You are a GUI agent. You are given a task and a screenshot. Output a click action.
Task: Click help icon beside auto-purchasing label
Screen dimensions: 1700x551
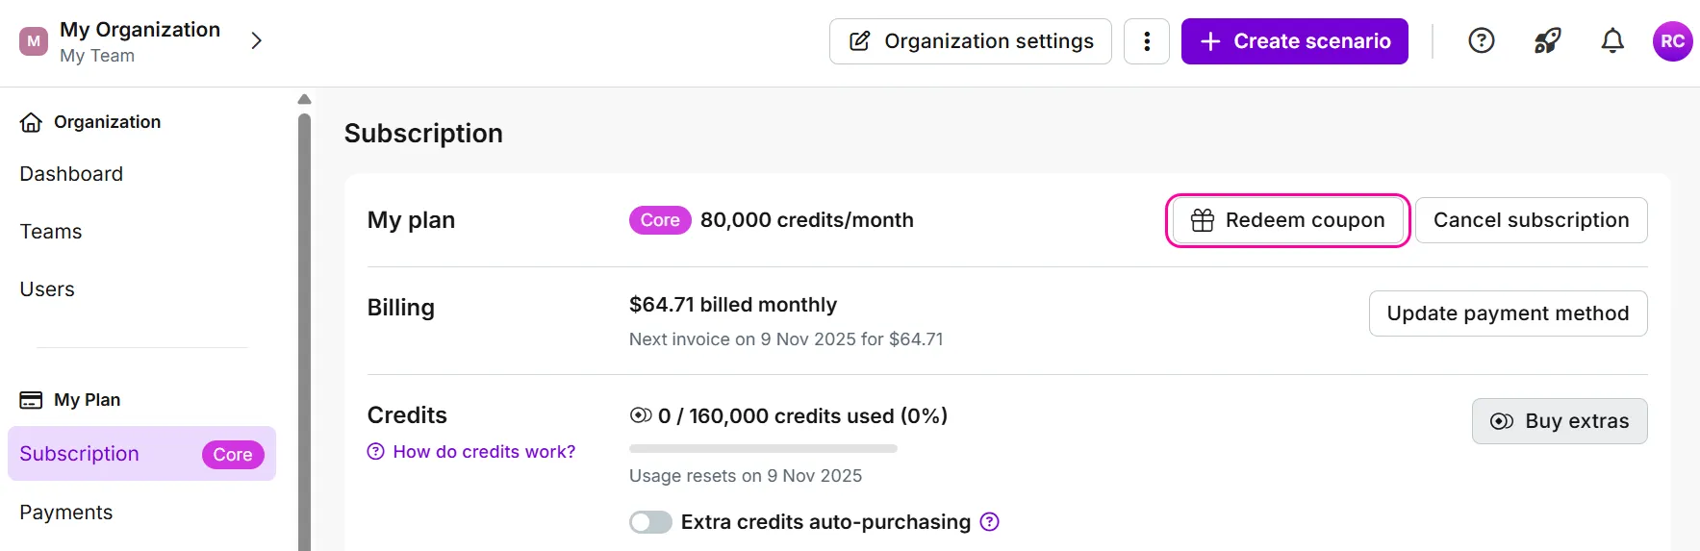click(x=989, y=521)
